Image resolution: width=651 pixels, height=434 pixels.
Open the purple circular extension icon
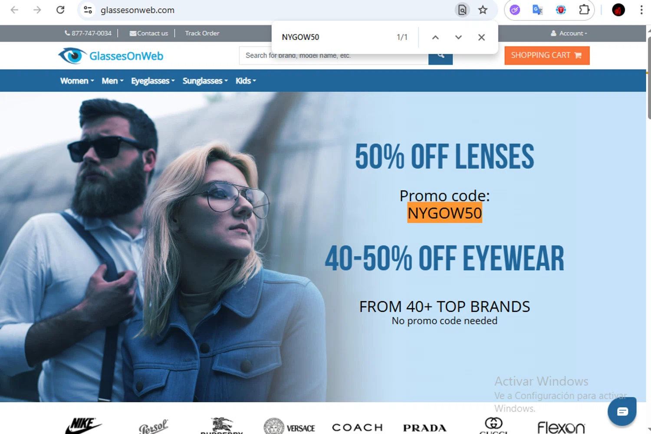pyautogui.click(x=515, y=10)
